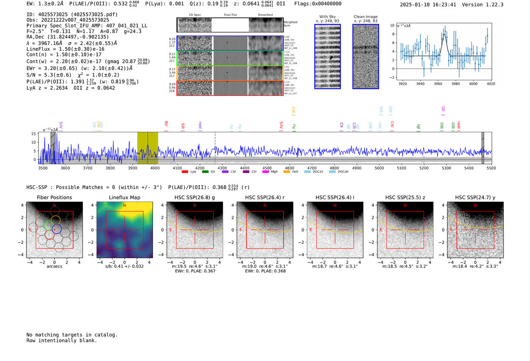Click the weighted sum 2D spectrum strip
The width and height of the screenshot is (530, 361).
(x=230, y=25)
